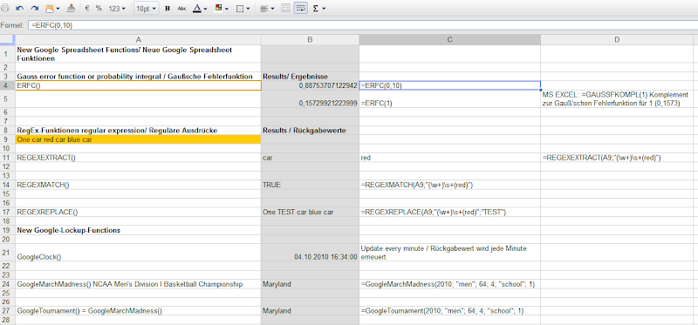Viewport: 698px width, 325px height.
Task: Open the clipboard dropdown arrow
Action: 58,9
